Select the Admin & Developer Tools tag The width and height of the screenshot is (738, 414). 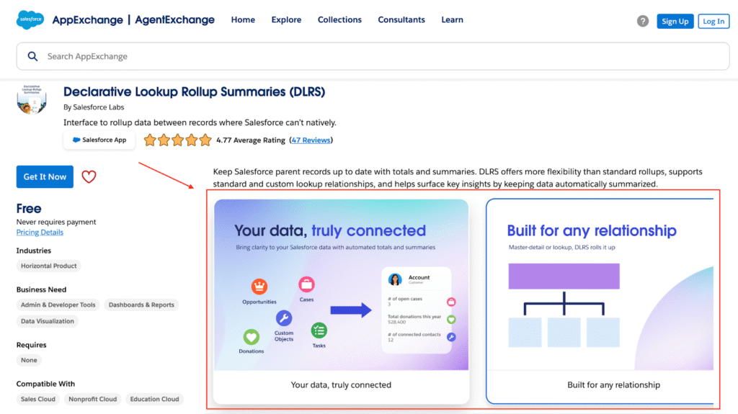[x=58, y=305]
